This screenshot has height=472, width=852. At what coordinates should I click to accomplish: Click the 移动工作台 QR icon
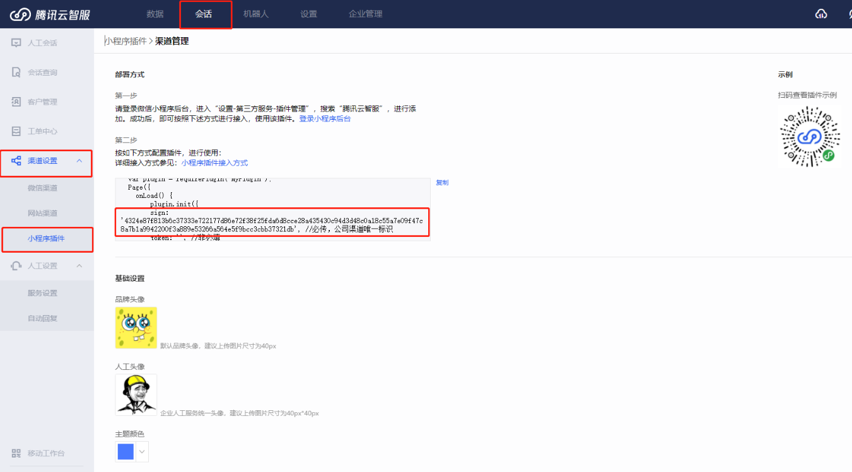click(16, 453)
